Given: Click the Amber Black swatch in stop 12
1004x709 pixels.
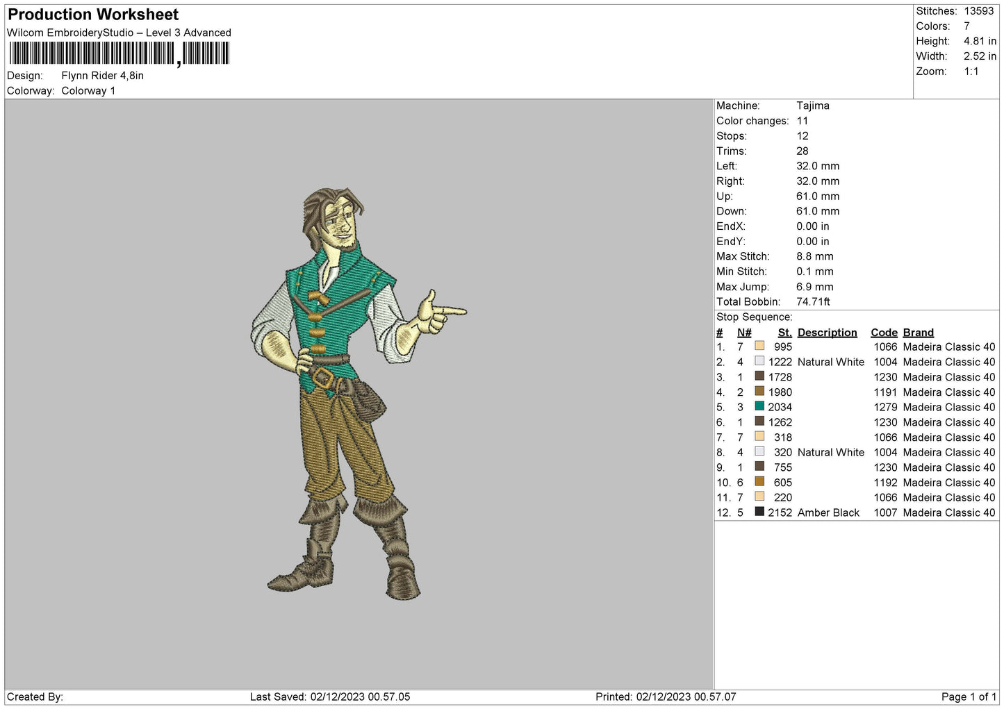Looking at the screenshot, I should (x=759, y=512).
